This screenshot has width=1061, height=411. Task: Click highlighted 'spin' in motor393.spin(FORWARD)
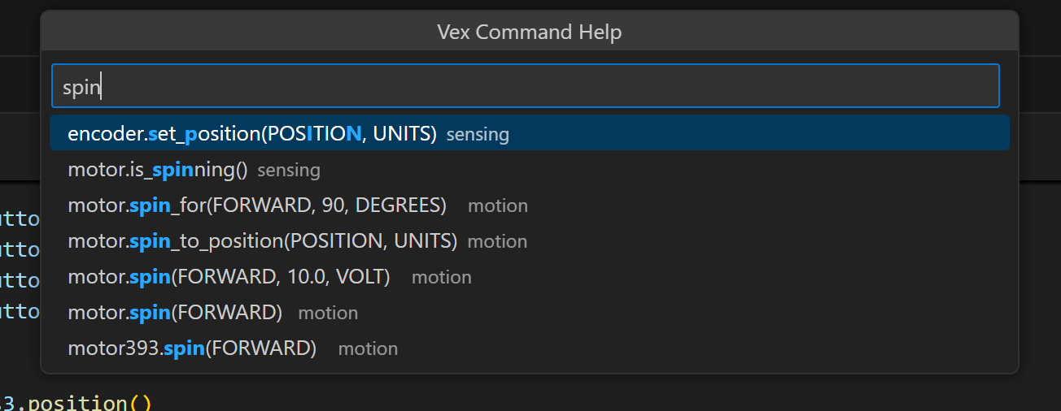[183, 349]
